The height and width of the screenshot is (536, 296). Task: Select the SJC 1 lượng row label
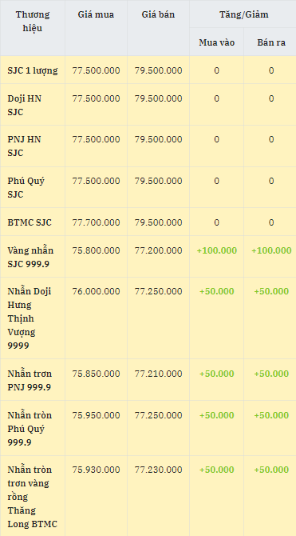pos(33,70)
